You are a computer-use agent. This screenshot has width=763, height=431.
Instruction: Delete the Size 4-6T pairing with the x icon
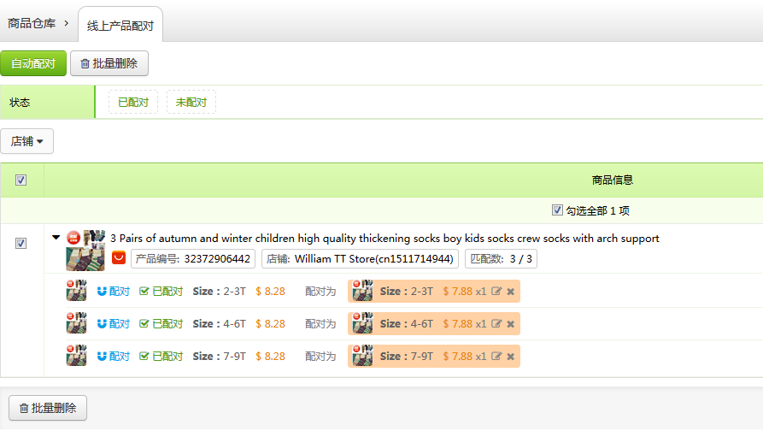[510, 324]
